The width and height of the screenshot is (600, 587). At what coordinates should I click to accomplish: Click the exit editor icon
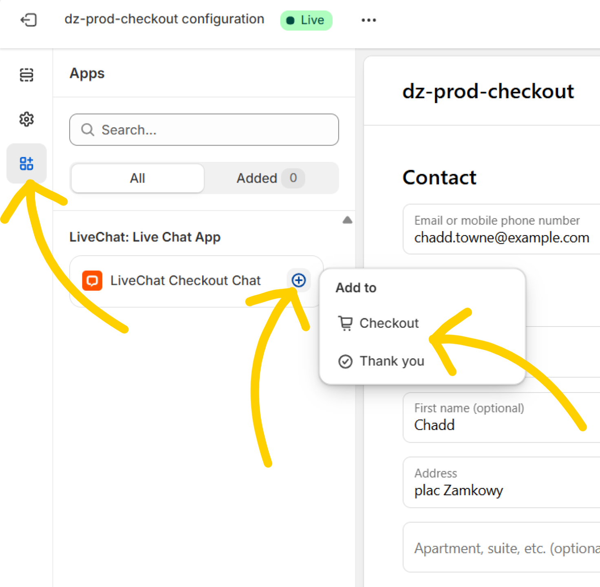tap(29, 20)
